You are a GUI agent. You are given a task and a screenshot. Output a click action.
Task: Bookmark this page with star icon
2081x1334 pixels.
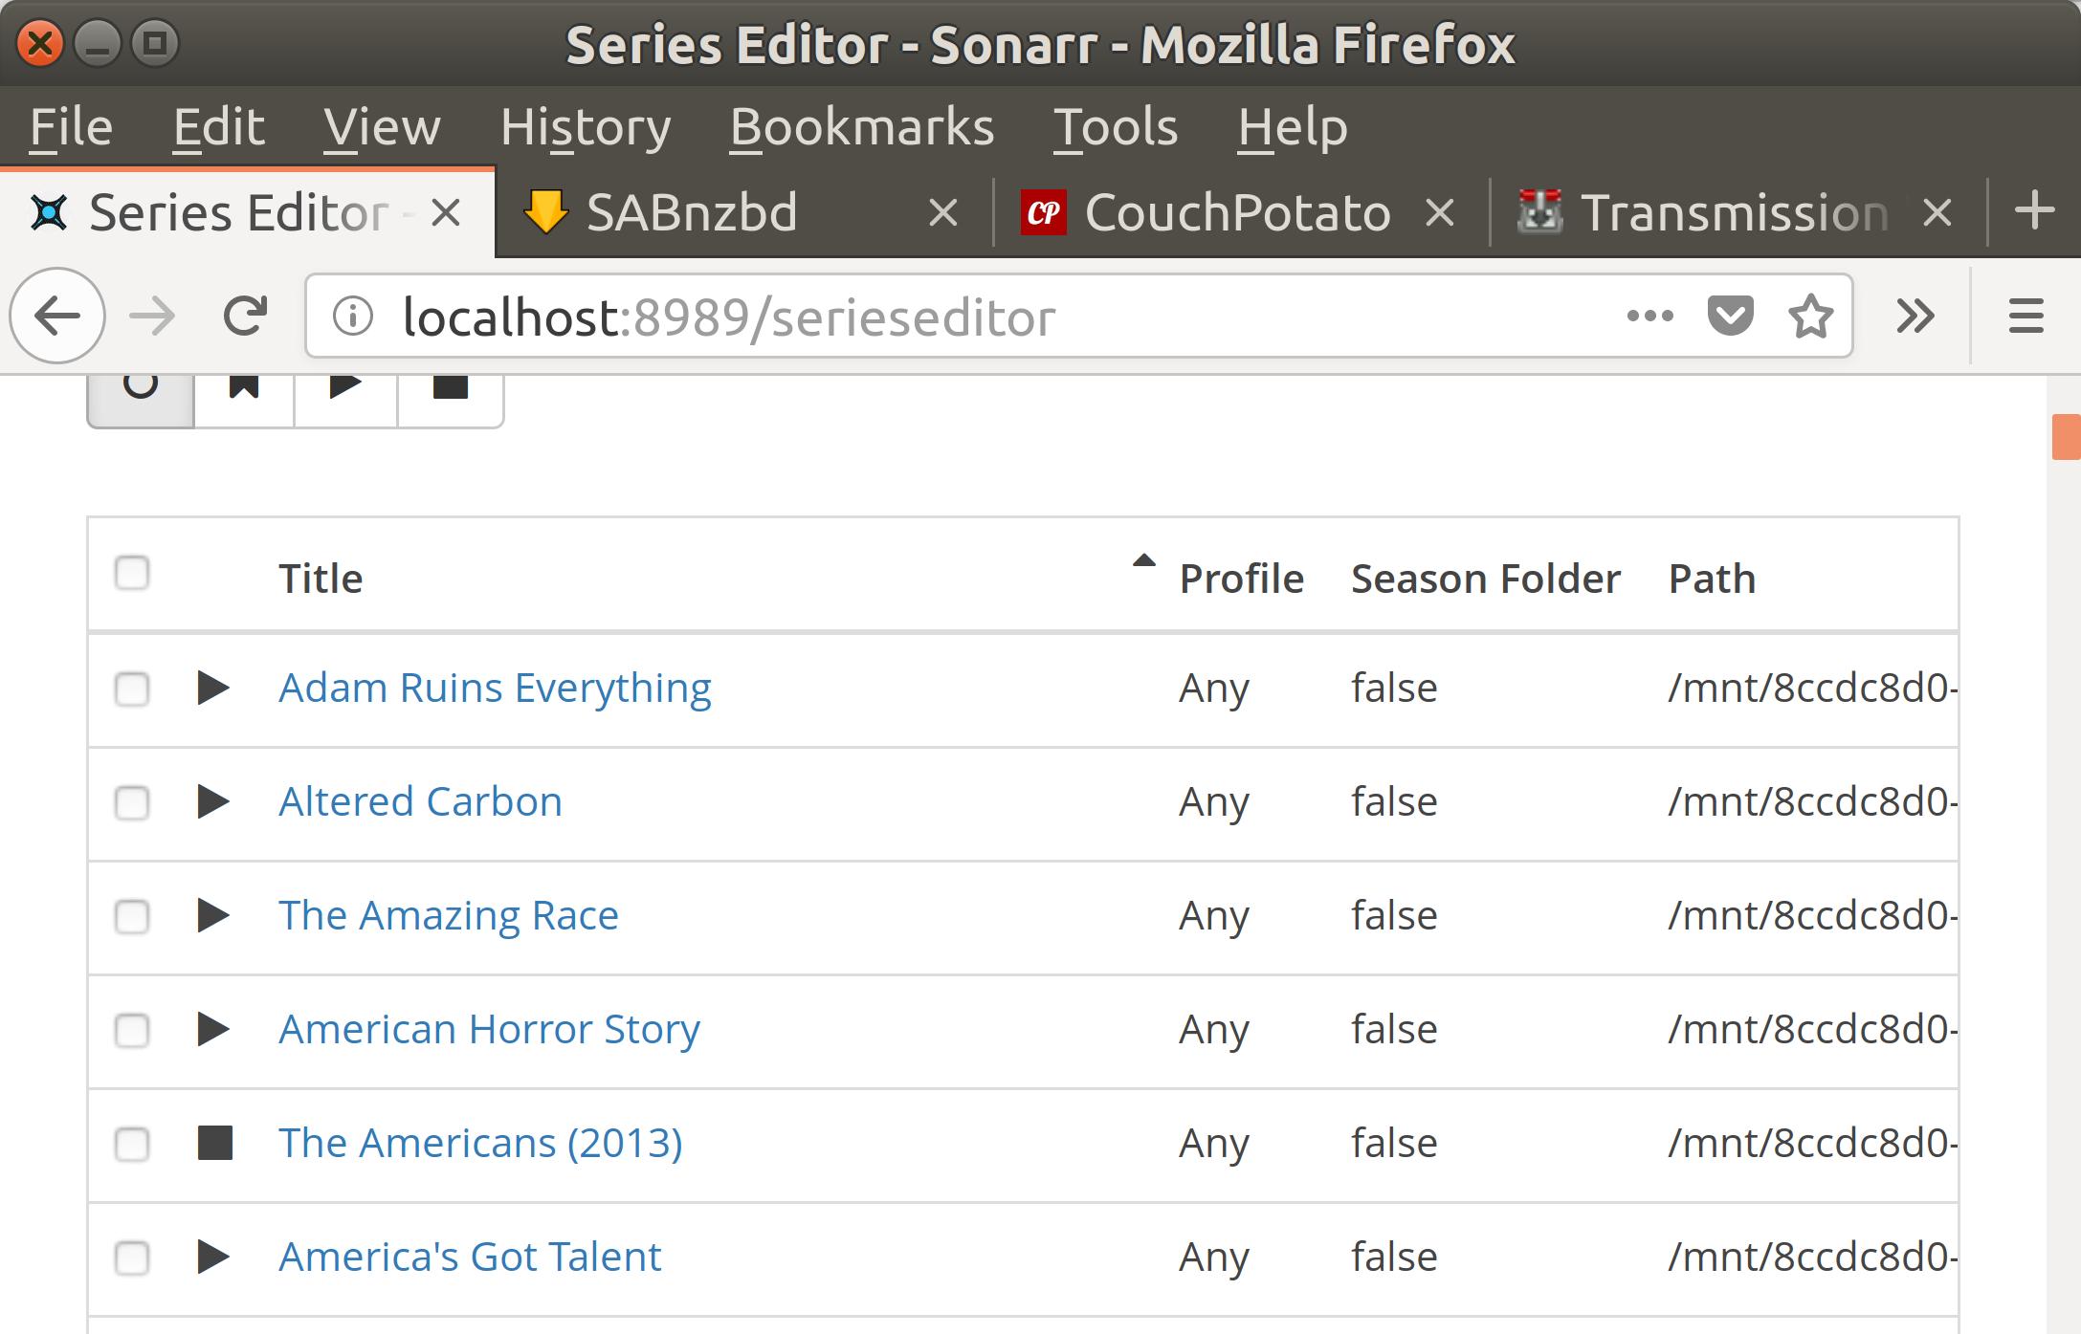click(x=1810, y=316)
